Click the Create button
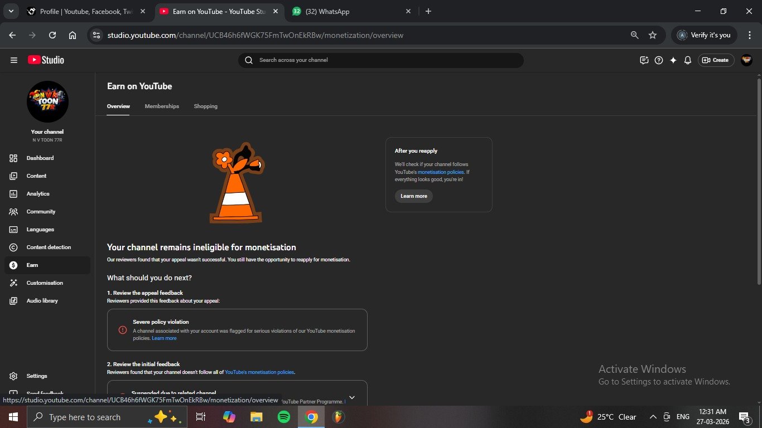The width and height of the screenshot is (762, 428). point(715,60)
